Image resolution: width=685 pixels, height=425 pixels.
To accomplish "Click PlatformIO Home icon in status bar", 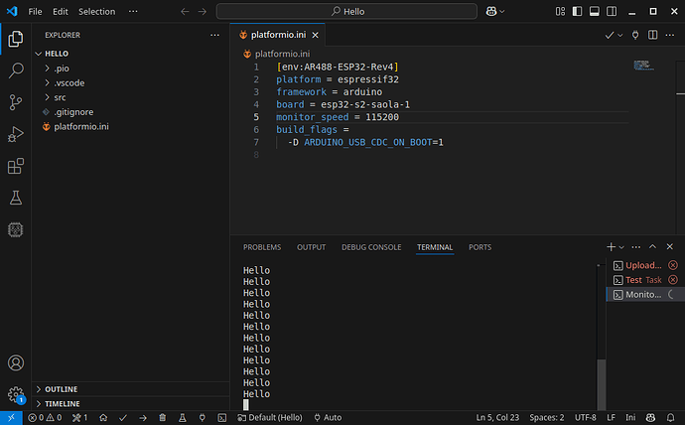I will click(103, 418).
